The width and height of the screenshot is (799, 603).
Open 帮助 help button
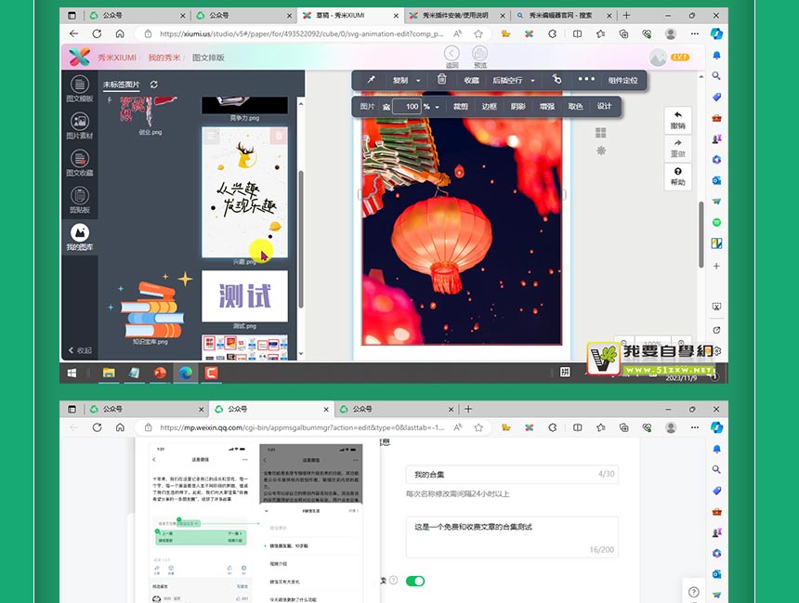tap(677, 177)
